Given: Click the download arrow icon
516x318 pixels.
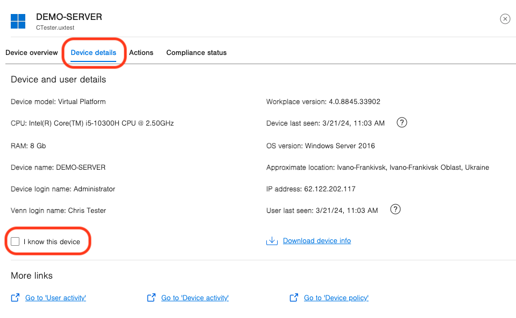Looking at the screenshot, I should (x=272, y=241).
